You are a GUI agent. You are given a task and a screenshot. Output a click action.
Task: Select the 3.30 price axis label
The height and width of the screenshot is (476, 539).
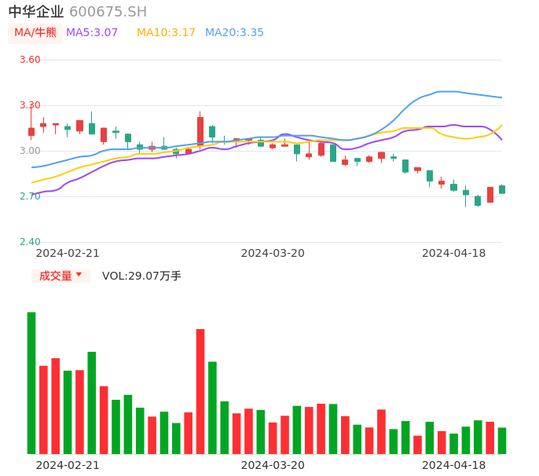30,105
